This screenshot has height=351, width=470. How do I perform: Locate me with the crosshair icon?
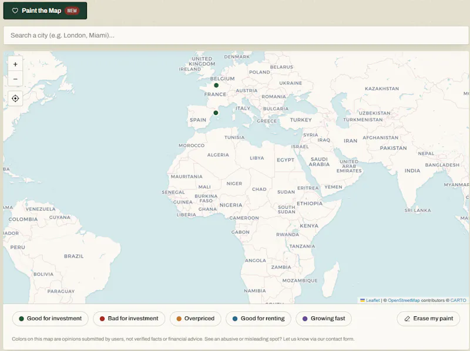coord(15,99)
